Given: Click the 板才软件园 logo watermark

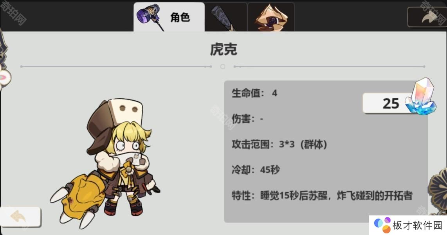Looking at the screenshot, I should pos(408,225).
